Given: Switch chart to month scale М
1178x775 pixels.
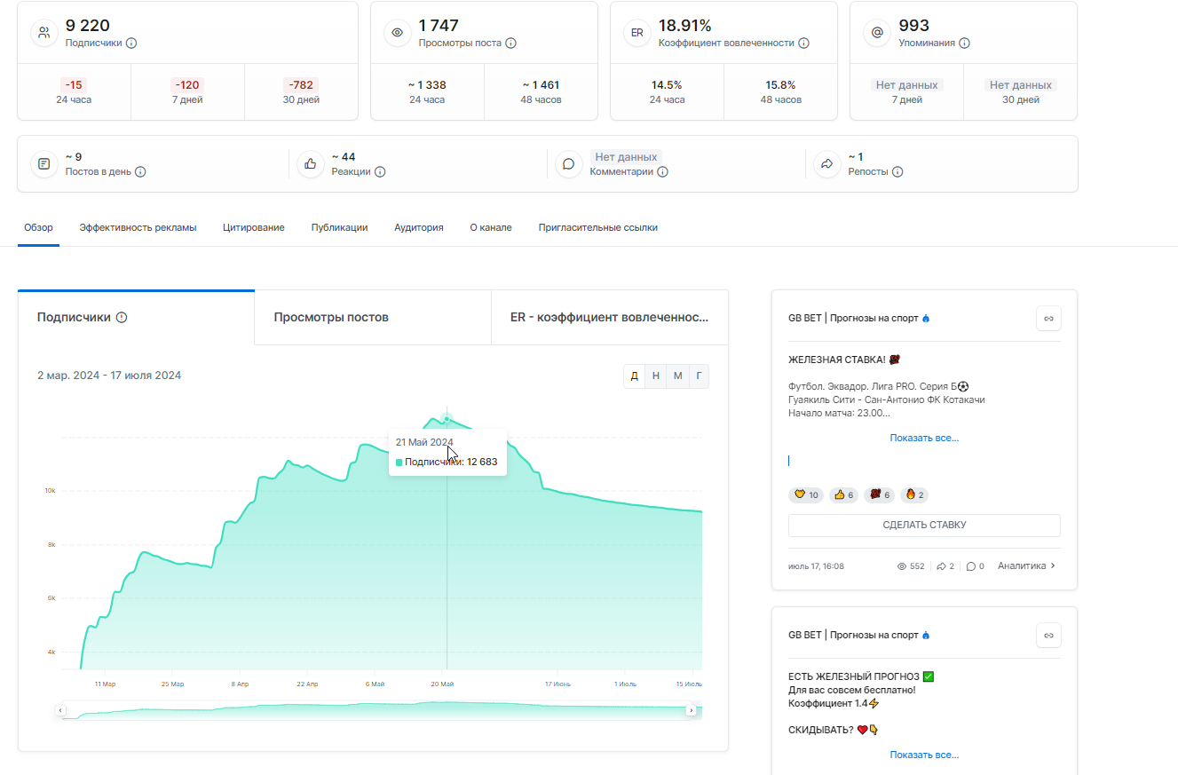Looking at the screenshot, I should coord(678,376).
